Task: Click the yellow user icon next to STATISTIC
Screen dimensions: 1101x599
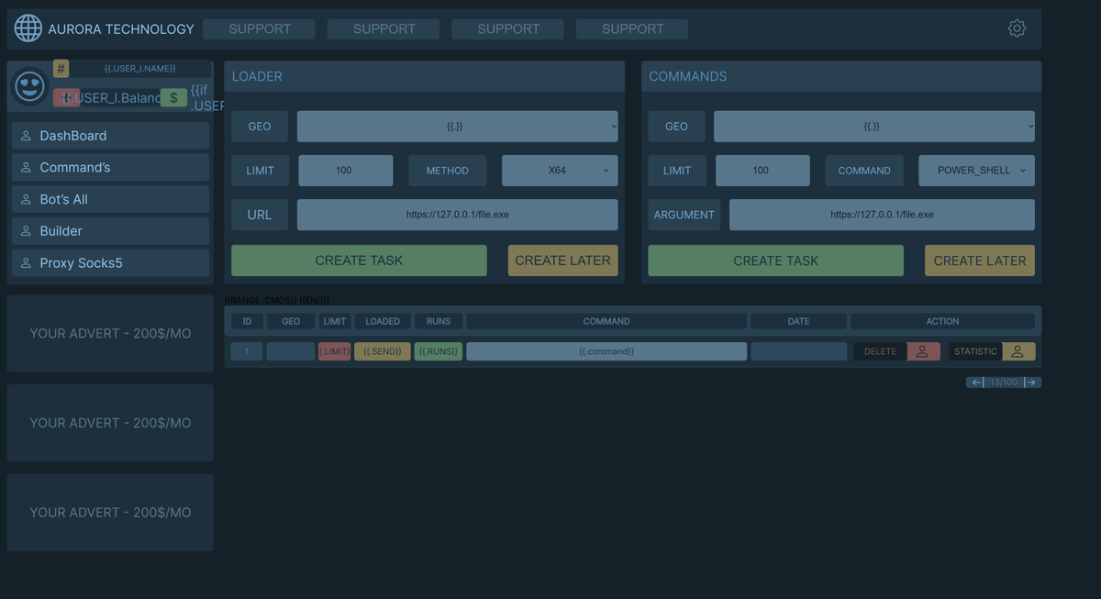Action: (1018, 351)
